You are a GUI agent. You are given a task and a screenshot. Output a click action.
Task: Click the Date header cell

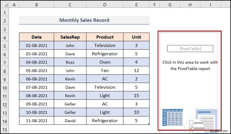click(36, 37)
